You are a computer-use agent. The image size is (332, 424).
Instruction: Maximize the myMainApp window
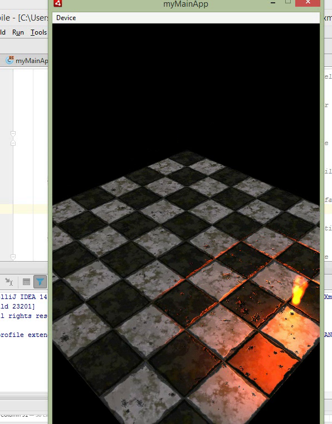click(288, 2)
